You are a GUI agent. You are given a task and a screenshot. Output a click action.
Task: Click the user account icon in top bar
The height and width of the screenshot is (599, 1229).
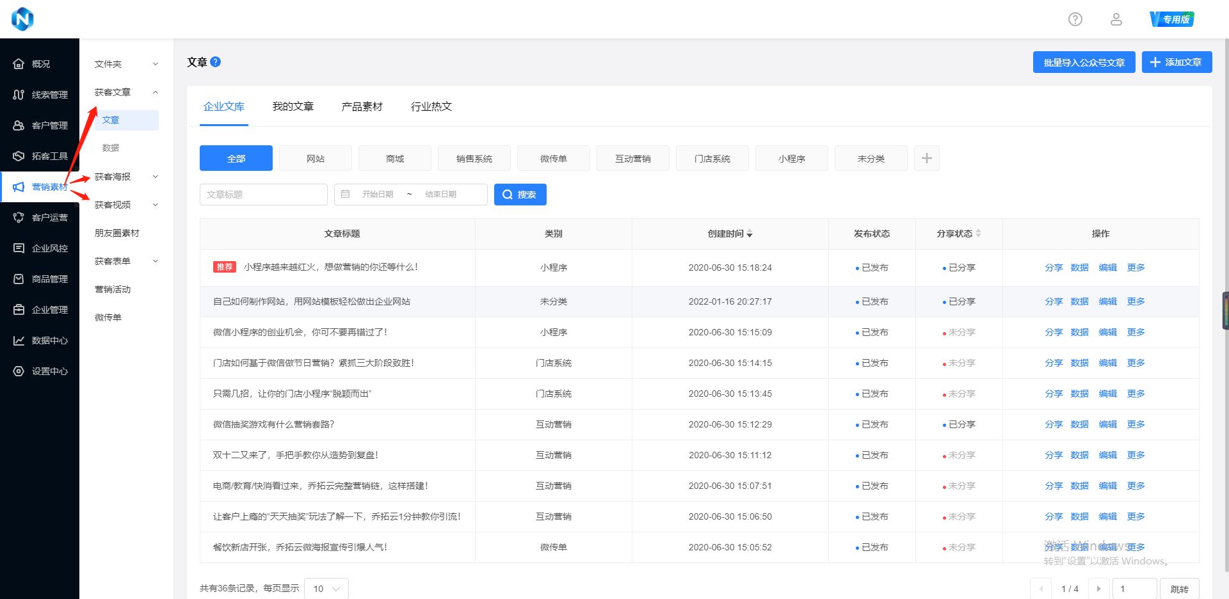(x=1116, y=19)
